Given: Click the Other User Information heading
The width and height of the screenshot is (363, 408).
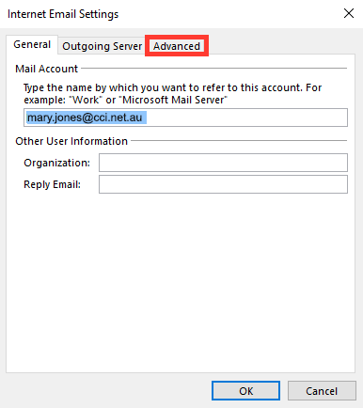Looking at the screenshot, I should point(71,141).
